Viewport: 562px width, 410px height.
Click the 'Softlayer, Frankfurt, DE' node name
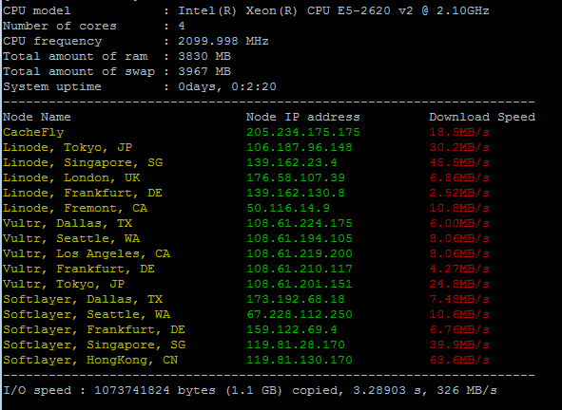coord(94,330)
